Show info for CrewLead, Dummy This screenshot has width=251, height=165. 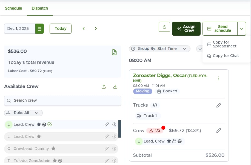point(114,149)
